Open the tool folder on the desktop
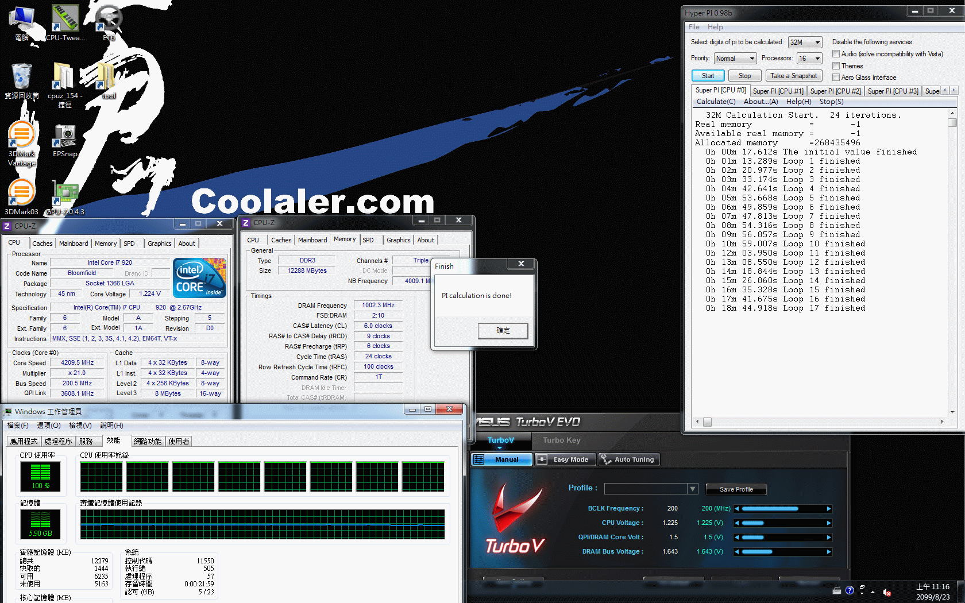Screen dimensions: 965x603 click(109, 80)
